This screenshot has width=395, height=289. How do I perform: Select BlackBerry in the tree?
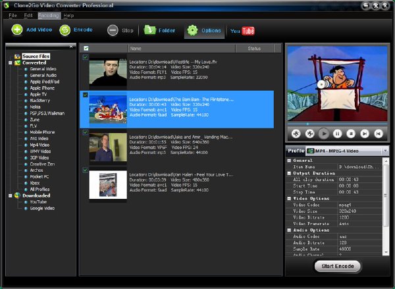(39, 101)
